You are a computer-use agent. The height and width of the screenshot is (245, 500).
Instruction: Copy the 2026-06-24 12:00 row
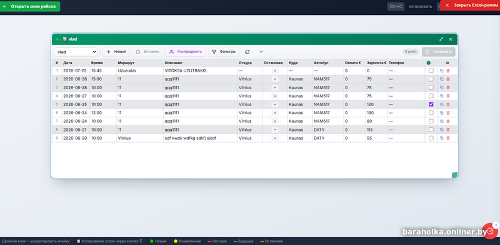pos(442,113)
